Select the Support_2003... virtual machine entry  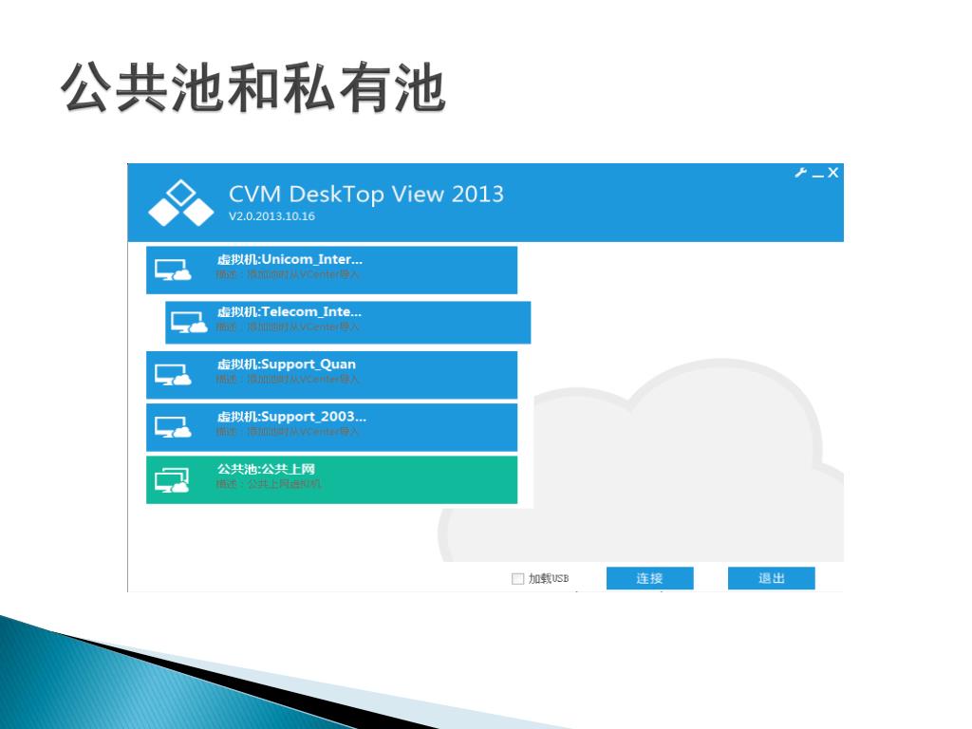click(x=331, y=427)
